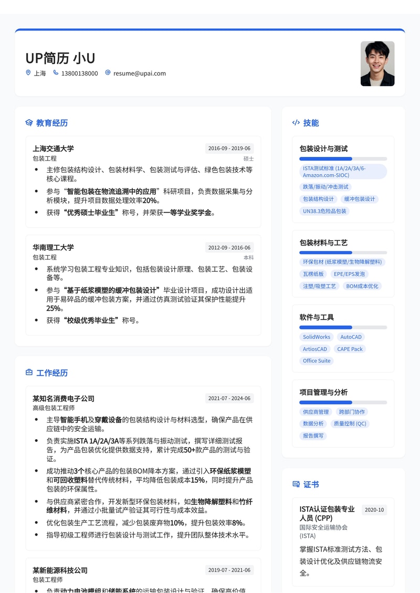
Task: Click the profile photo thumbnail
Action: (377, 63)
